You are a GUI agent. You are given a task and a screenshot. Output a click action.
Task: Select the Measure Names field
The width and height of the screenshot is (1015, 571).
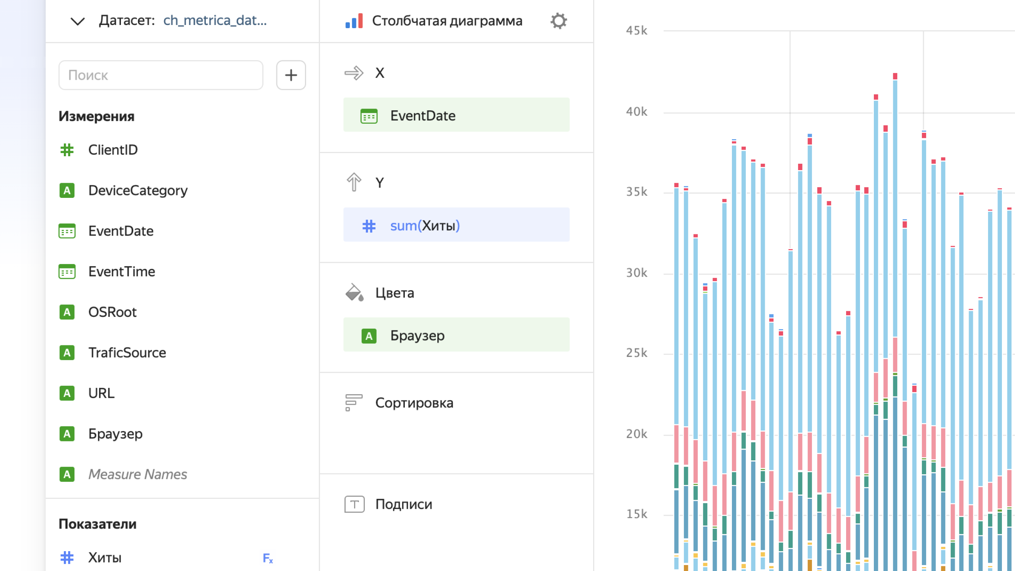(x=137, y=474)
